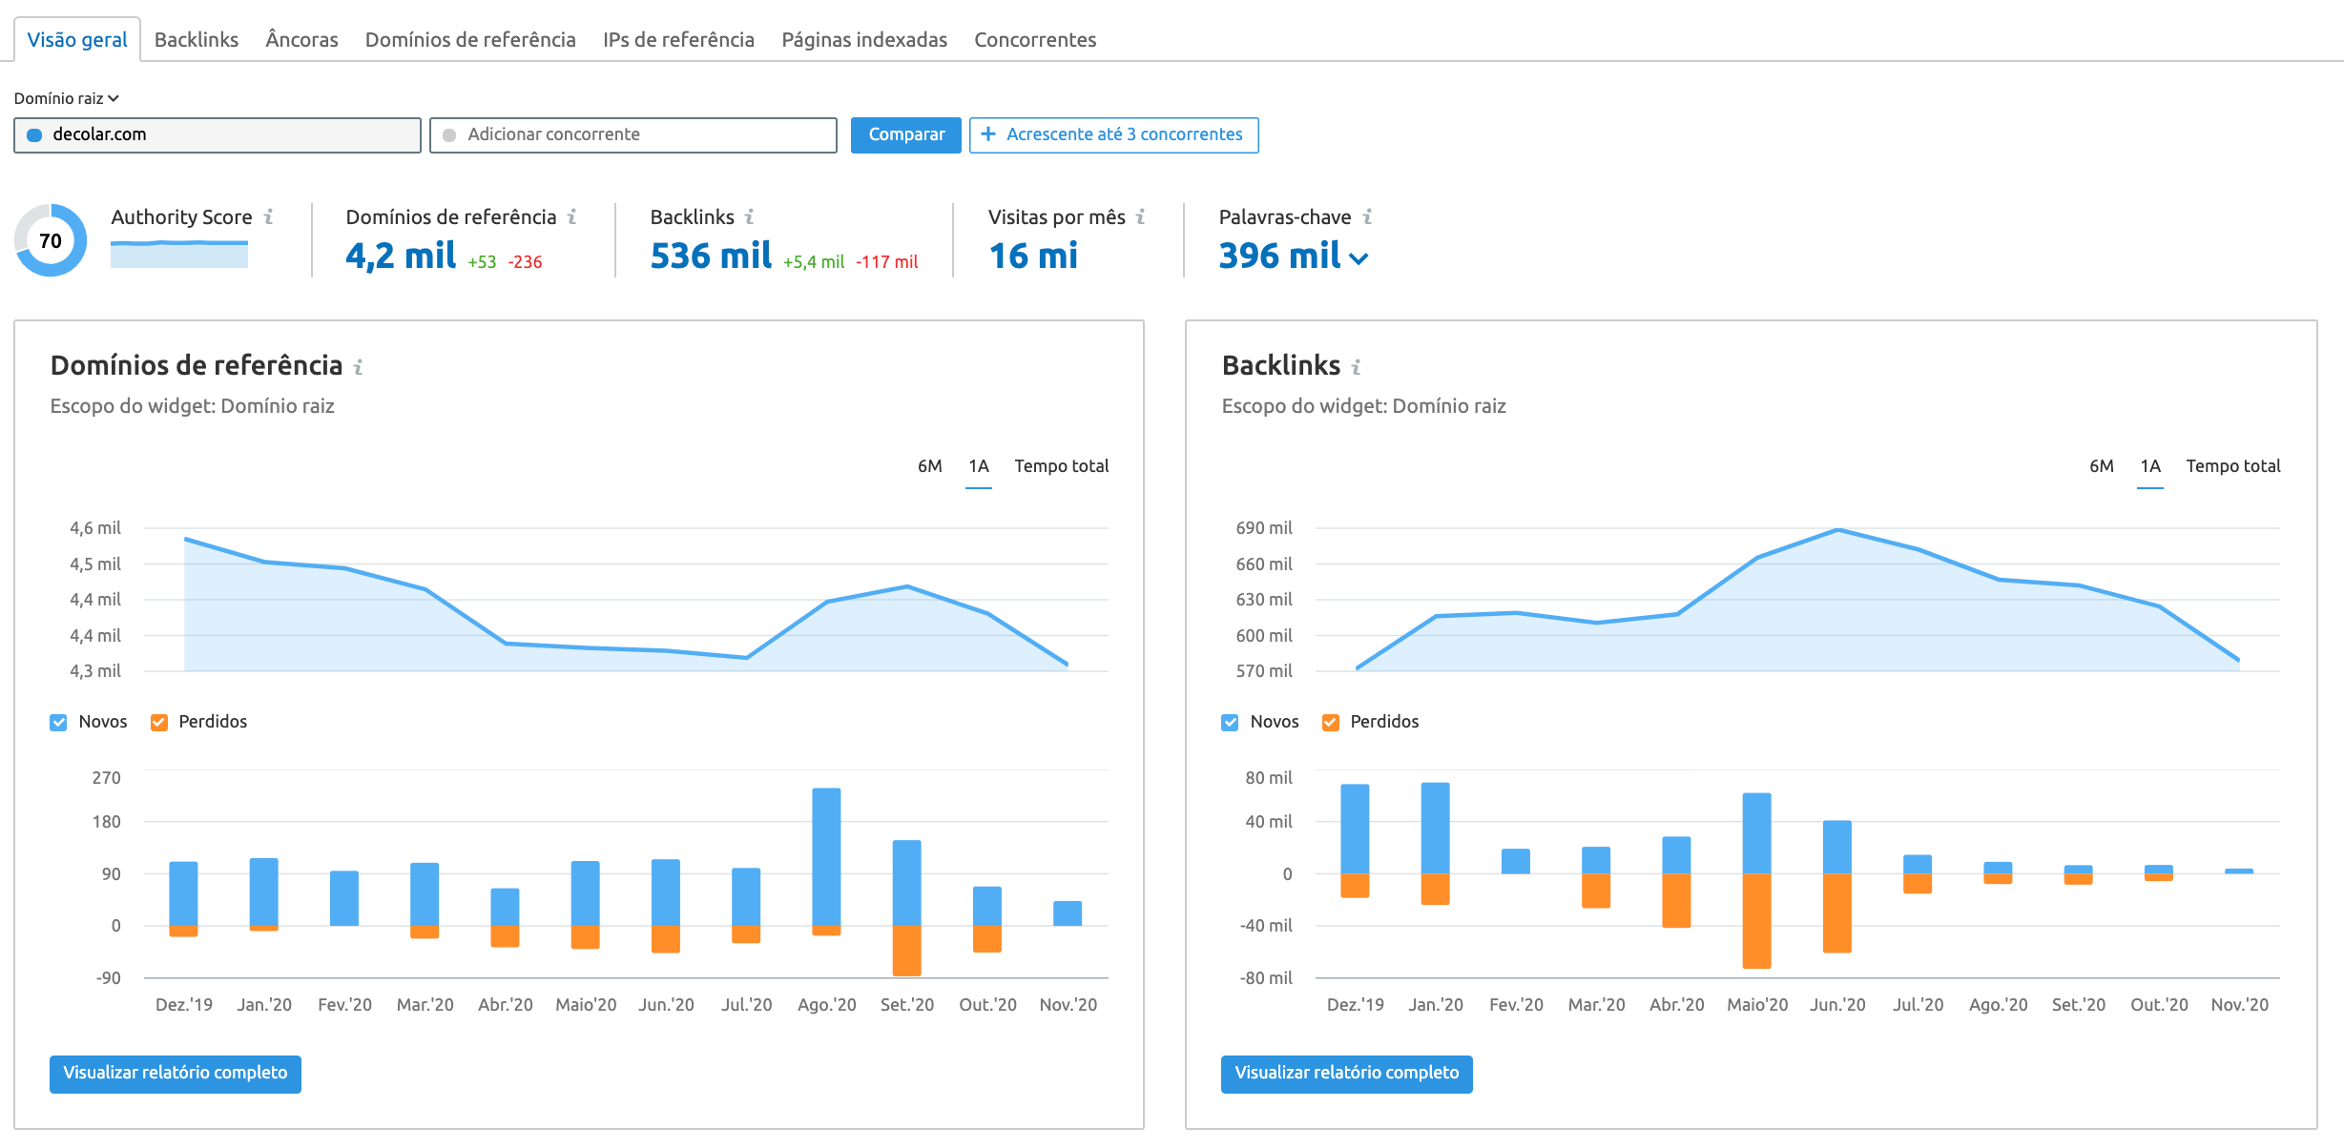Click info icon next to Visitas por mês

coord(1141,217)
